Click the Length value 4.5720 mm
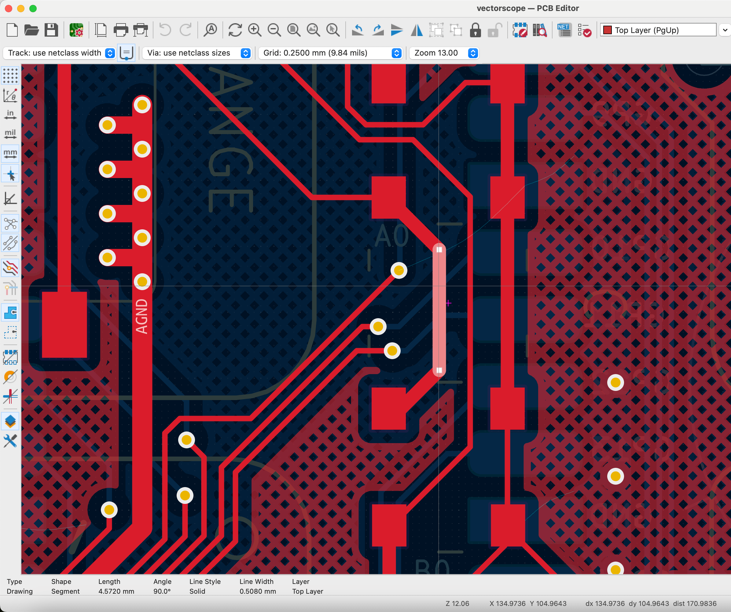The width and height of the screenshot is (731, 612). [116, 591]
